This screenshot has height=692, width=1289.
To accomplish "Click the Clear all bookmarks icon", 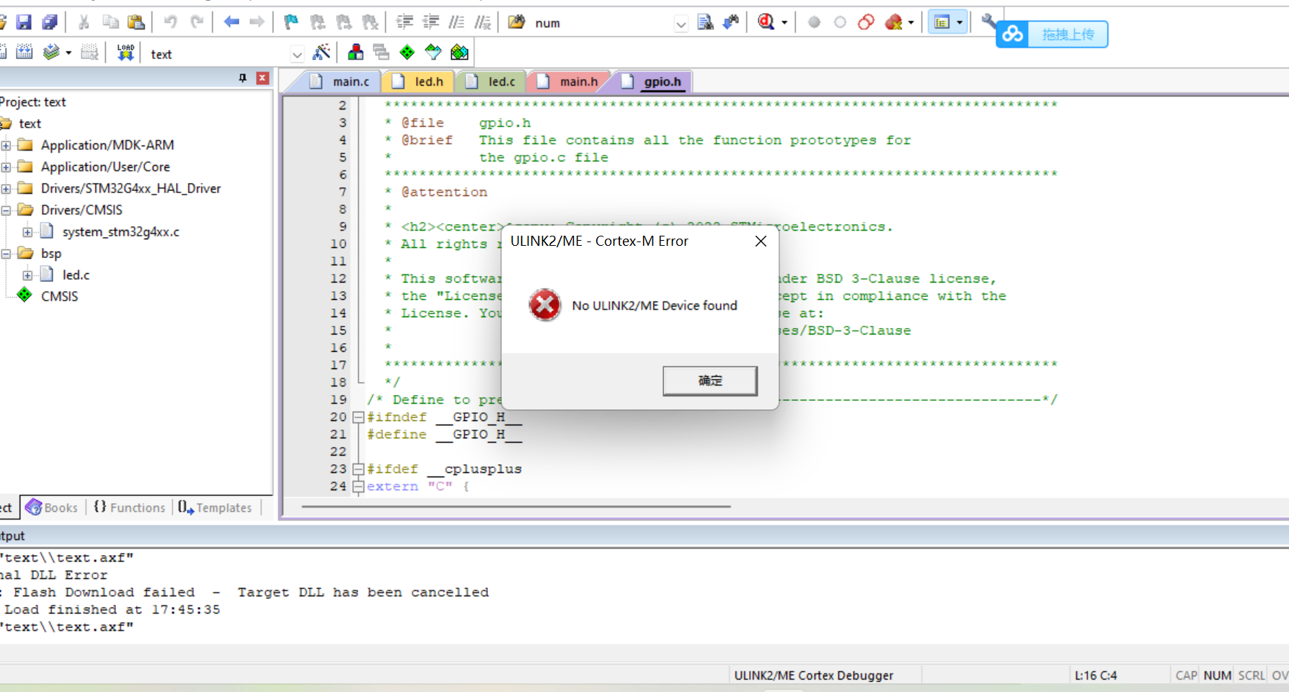I will [370, 22].
